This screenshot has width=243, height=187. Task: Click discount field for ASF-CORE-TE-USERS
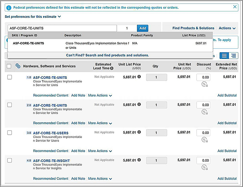pyautogui.click(x=203, y=133)
